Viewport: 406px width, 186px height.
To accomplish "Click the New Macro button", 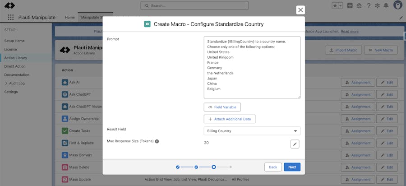I will pyautogui.click(x=381, y=50).
